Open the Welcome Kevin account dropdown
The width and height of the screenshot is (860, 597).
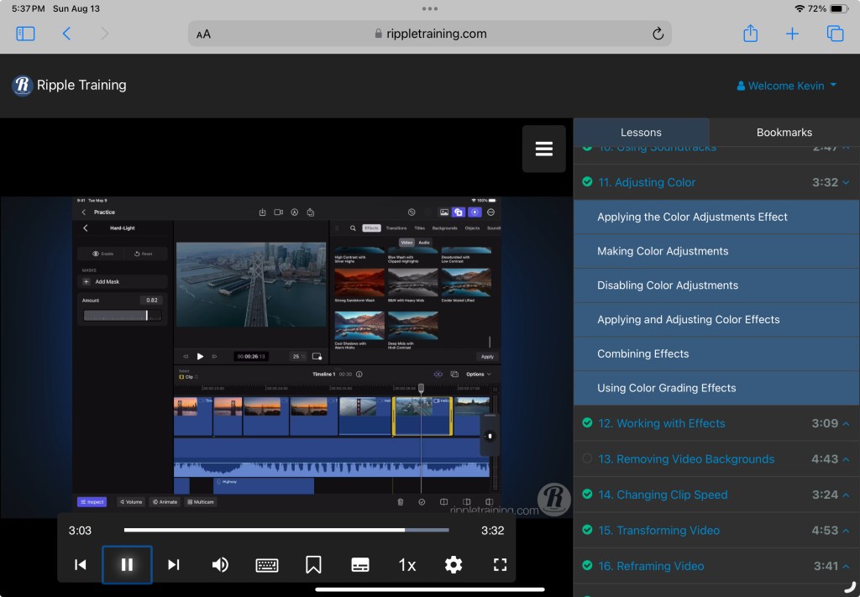point(786,86)
